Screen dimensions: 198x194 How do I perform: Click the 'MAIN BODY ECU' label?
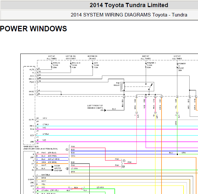pyautogui.click(x=31, y=147)
